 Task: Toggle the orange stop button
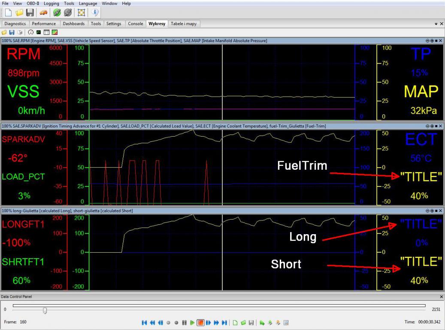200,322
